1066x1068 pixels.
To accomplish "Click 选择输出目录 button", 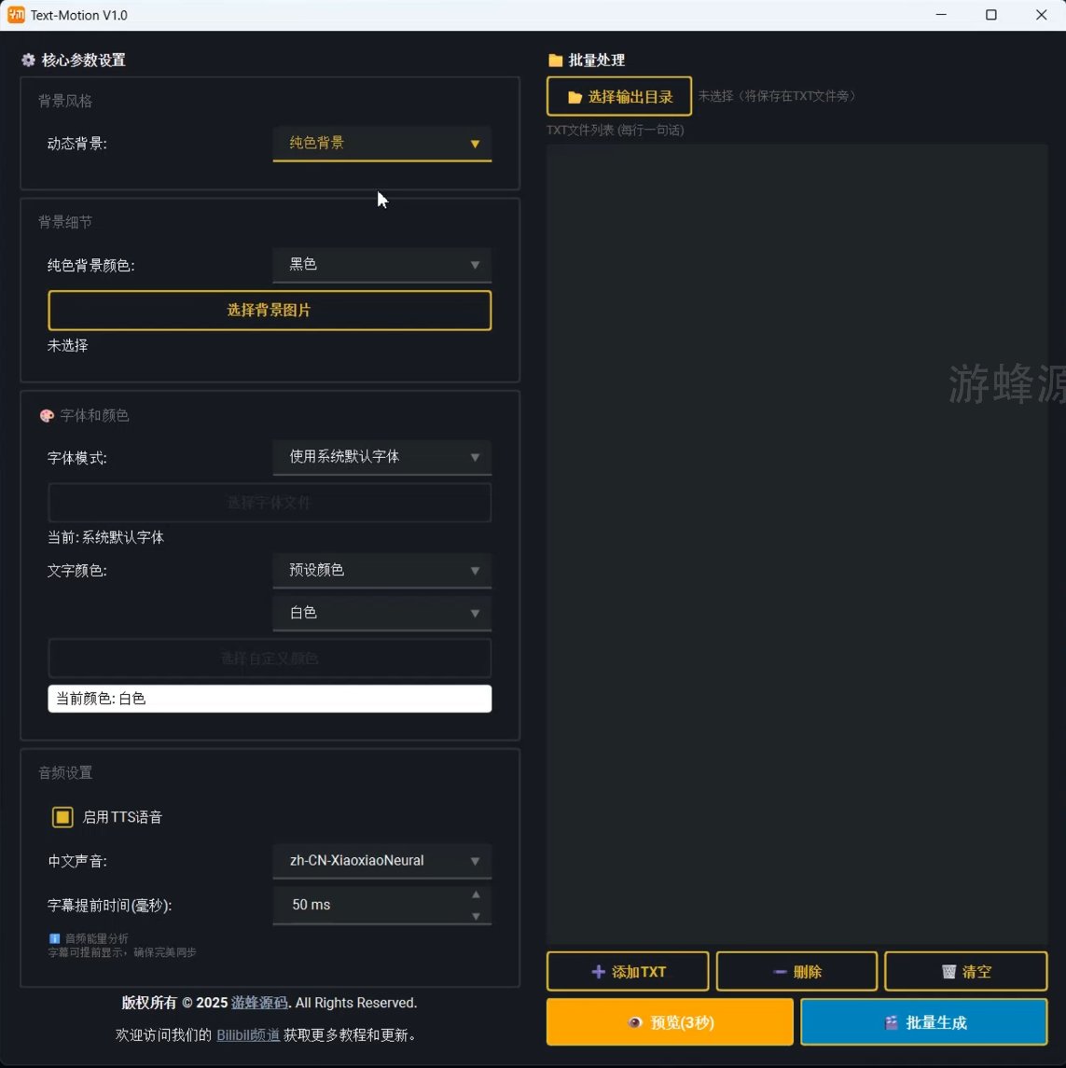I will [x=619, y=97].
